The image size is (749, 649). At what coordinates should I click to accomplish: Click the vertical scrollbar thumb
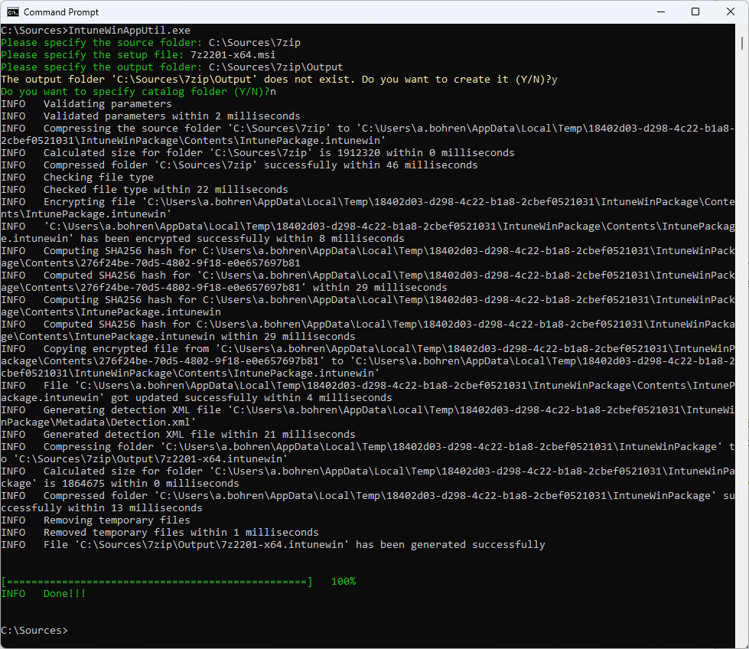[741, 43]
